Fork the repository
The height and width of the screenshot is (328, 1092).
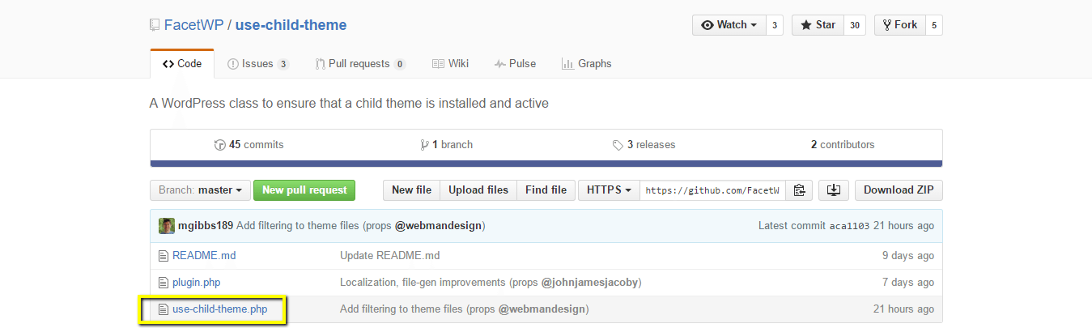click(899, 25)
